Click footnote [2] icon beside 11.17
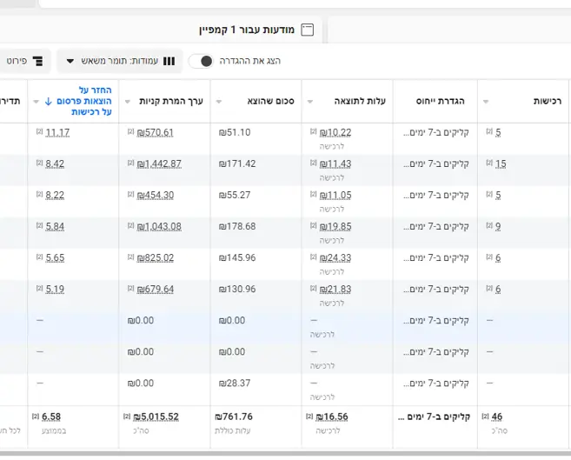571x460 pixels. point(39,131)
